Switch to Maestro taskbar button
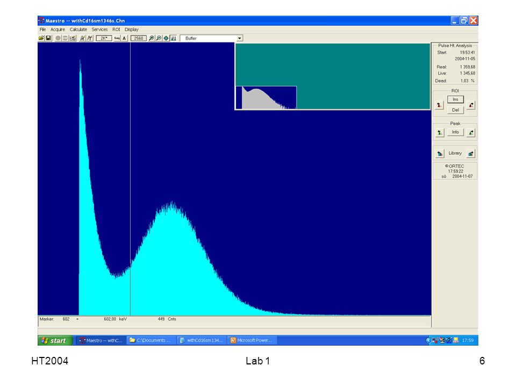The image size is (516, 387). (101, 341)
